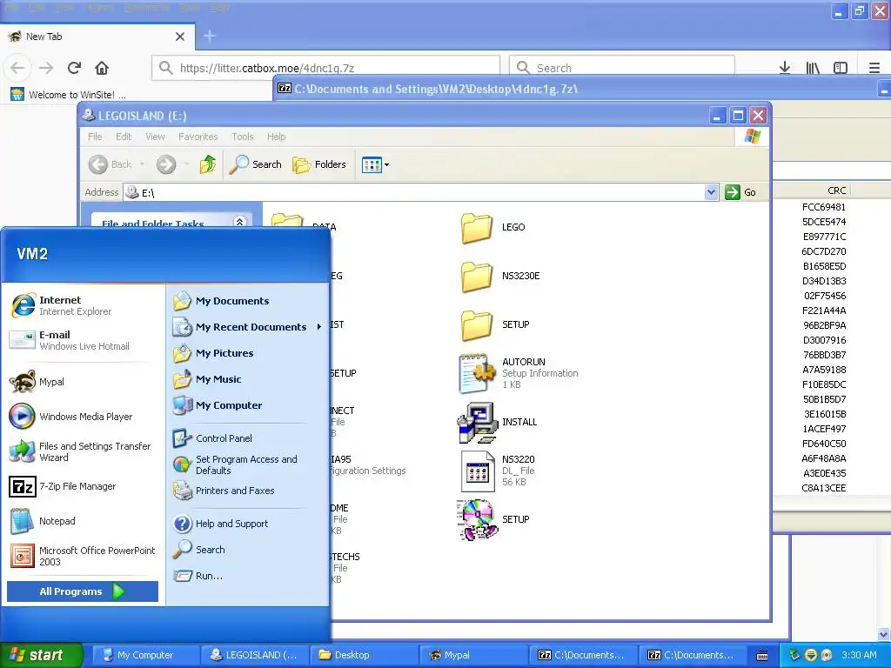
Task: Click Mypal Search input box
Action: click(621, 68)
